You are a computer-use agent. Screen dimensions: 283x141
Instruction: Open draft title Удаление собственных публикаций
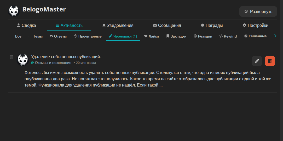pos(66,57)
